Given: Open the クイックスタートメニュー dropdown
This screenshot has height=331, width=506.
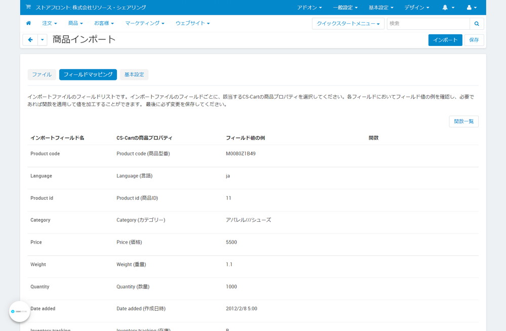Looking at the screenshot, I should (348, 24).
